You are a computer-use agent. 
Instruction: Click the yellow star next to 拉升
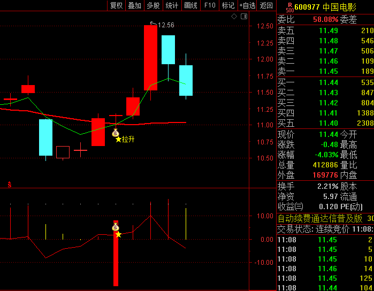(118, 140)
